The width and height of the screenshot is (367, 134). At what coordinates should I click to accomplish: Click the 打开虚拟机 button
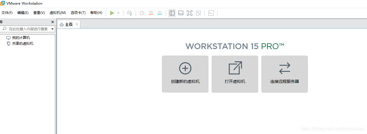235,74
